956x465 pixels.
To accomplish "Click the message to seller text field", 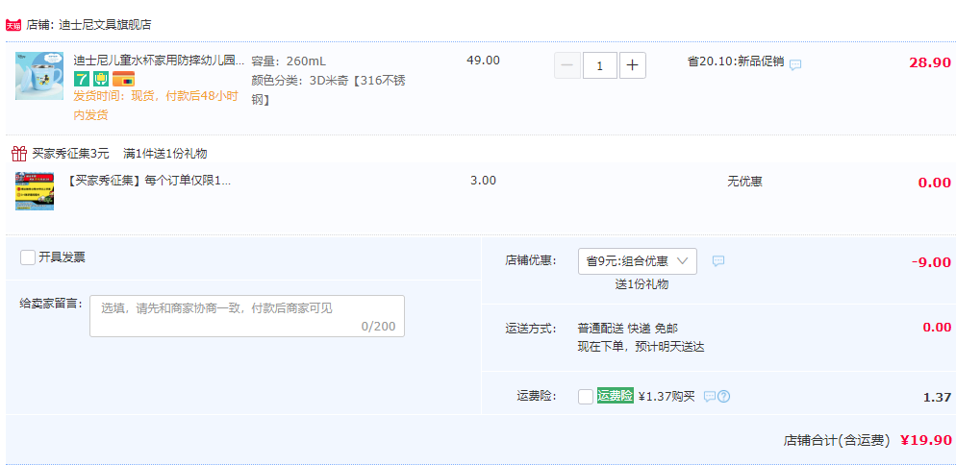I will (x=247, y=316).
